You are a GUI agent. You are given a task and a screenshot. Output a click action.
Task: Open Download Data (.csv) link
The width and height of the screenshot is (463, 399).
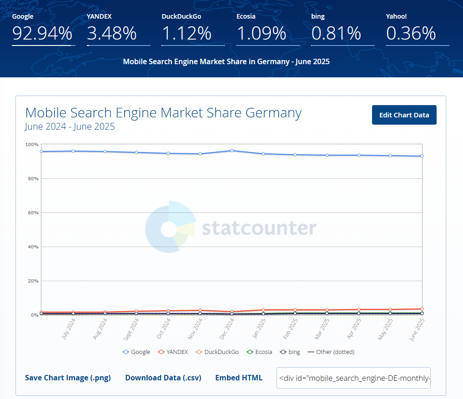click(x=163, y=378)
